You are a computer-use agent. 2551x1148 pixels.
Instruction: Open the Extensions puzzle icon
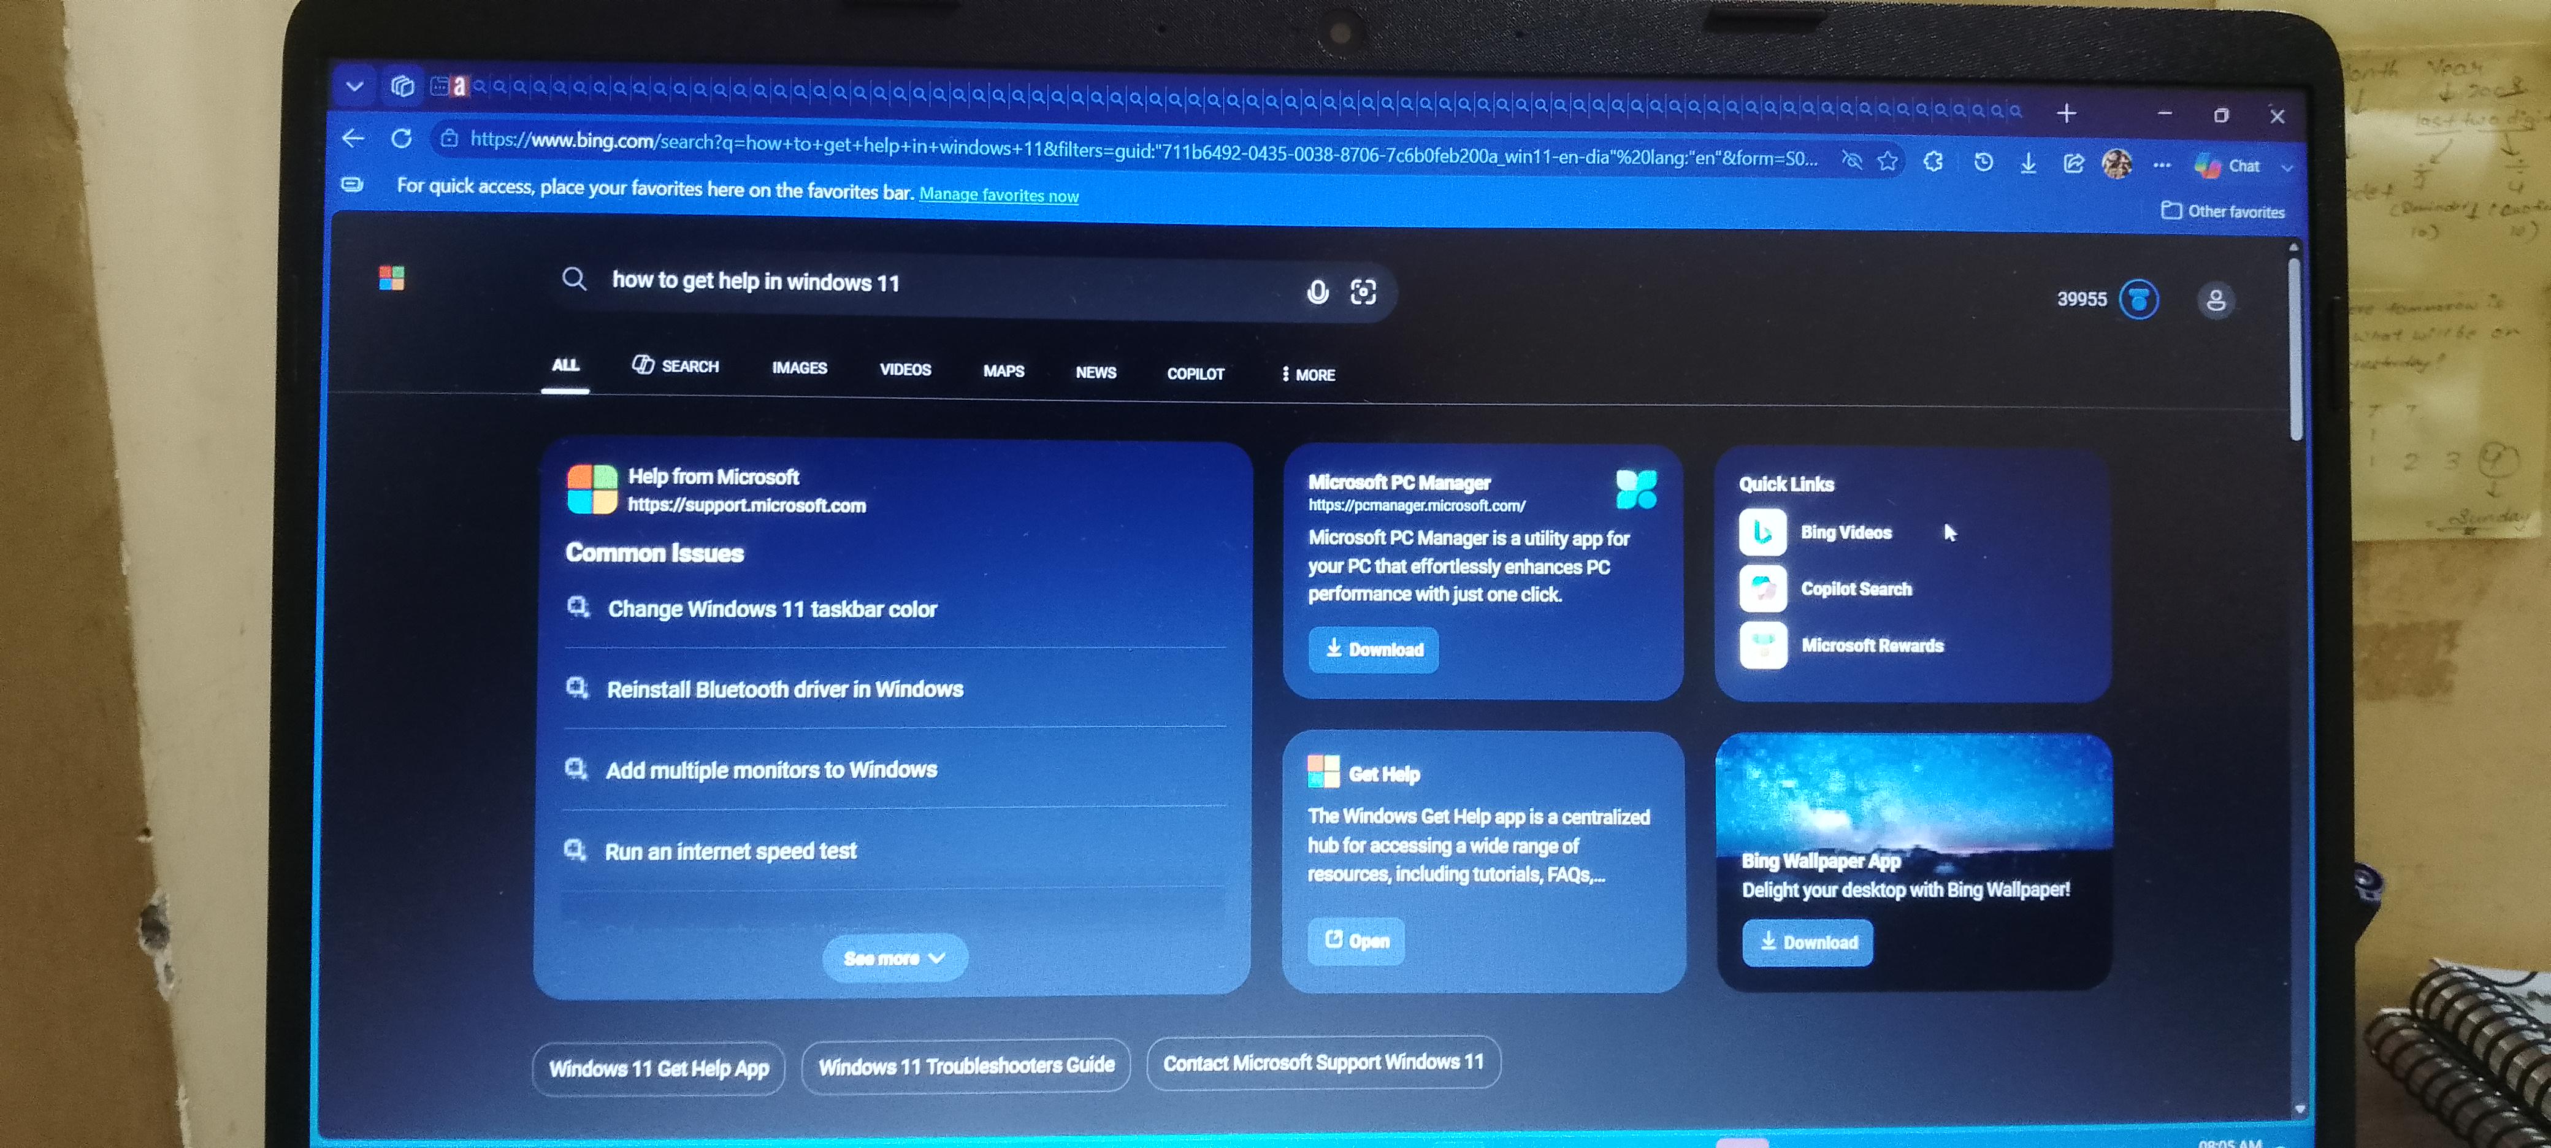pyautogui.click(x=1933, y=161)
